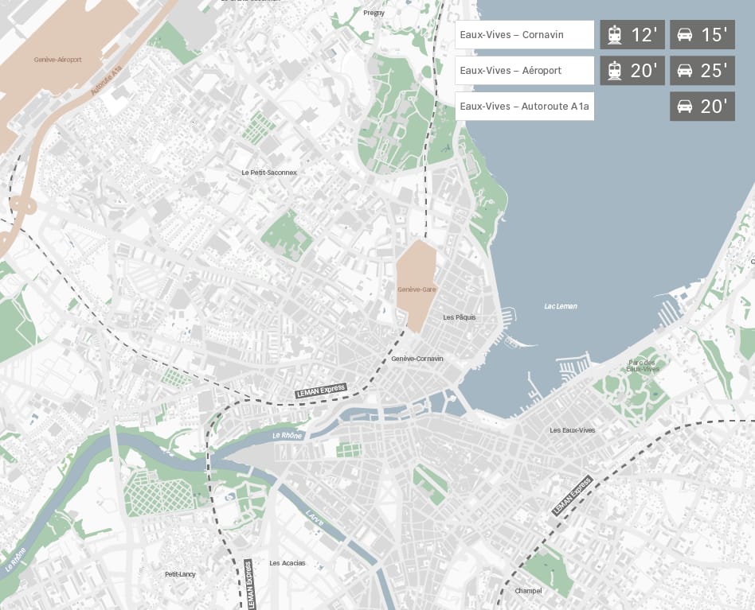This screenshot has width=755, height=610.
Task: Click the Les Pâquis neighborhood label
Action: point(459,317)
